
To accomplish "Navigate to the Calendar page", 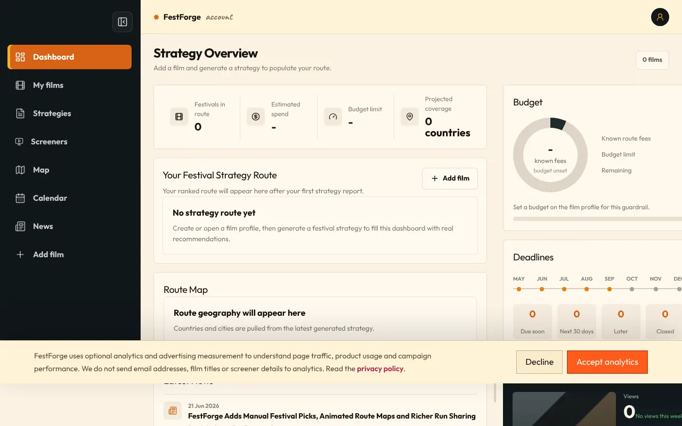I will click(x=69, y=198).
